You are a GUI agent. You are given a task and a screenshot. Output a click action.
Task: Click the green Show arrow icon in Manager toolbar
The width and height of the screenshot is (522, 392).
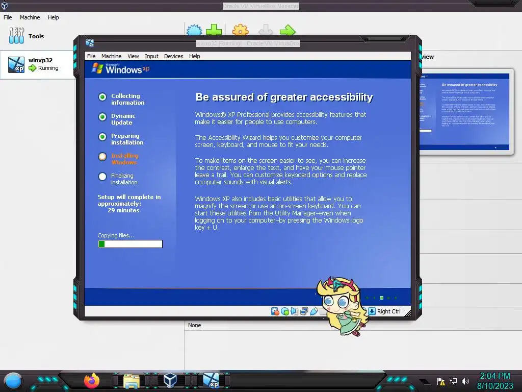tap(288, 30)
